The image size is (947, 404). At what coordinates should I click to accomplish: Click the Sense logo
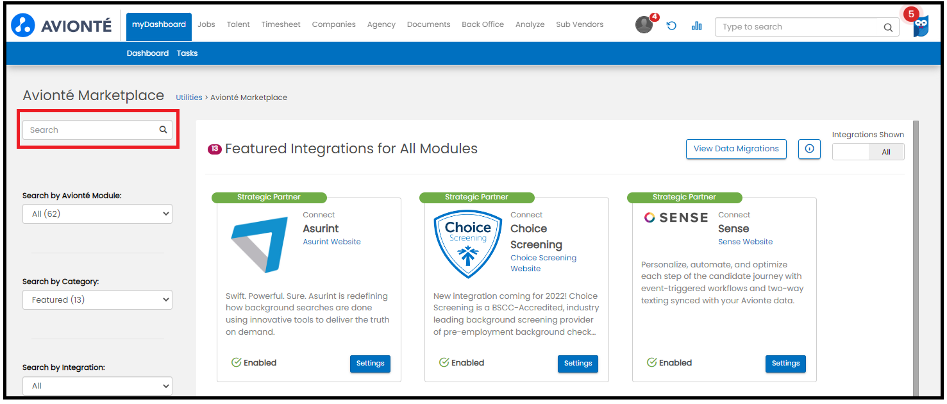[x=676, y=218]
